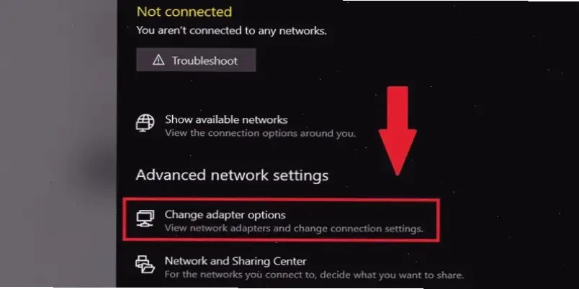Click the Troubleshoot button
This screenshot has width=579, height=289.
pyautogui.click(x=196, y=60)
